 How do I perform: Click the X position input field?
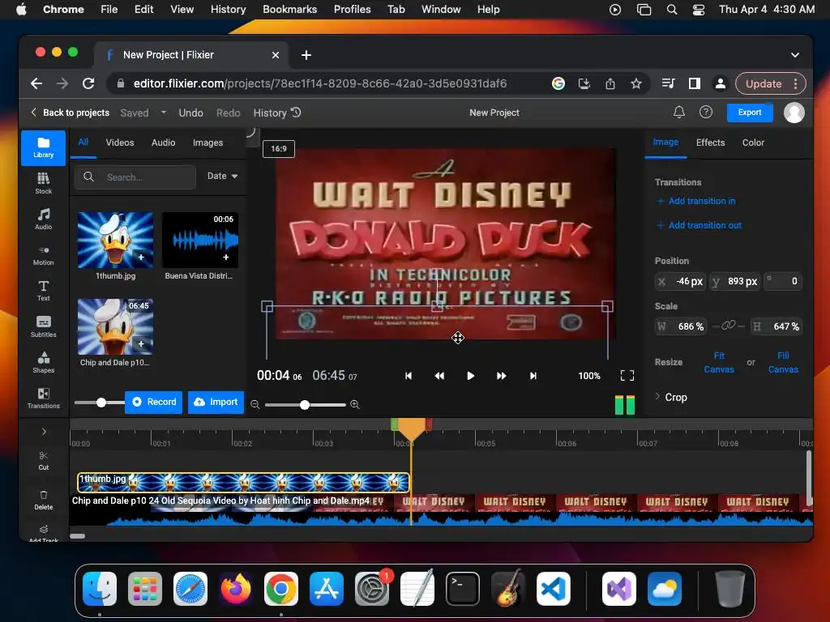(x=681, y=281)
